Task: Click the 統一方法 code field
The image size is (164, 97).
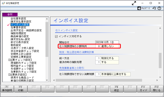Action: click(x=98, y=58)
